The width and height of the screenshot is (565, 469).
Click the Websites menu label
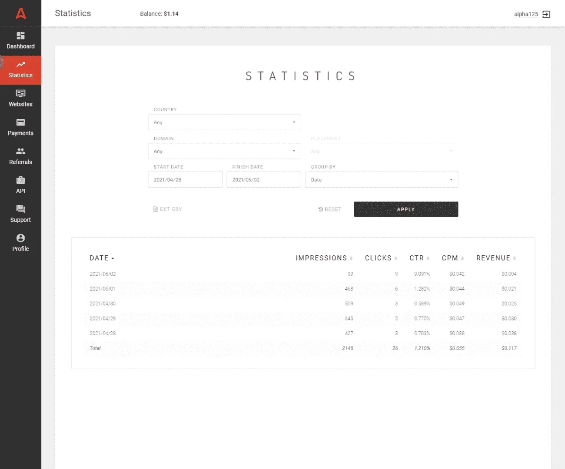coord(20,104)
